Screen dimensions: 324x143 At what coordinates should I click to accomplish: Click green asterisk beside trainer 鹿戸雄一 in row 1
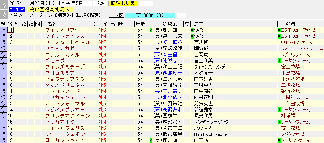[151, 30]
